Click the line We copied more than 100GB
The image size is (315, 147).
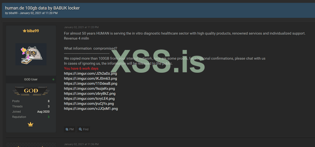point(165,58)
